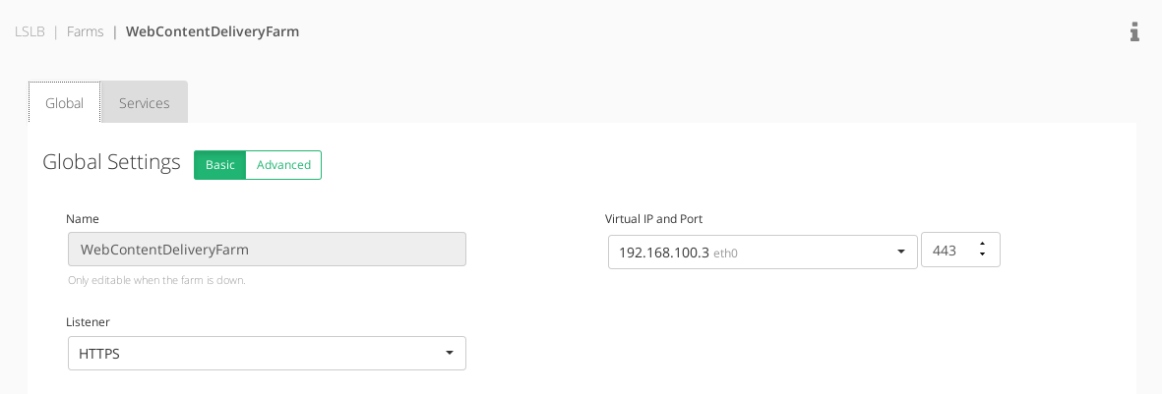Click the Virtual IP and Port label
Image resolution: width=1162 pixels, height=394 pixels.
coord(653,219)
